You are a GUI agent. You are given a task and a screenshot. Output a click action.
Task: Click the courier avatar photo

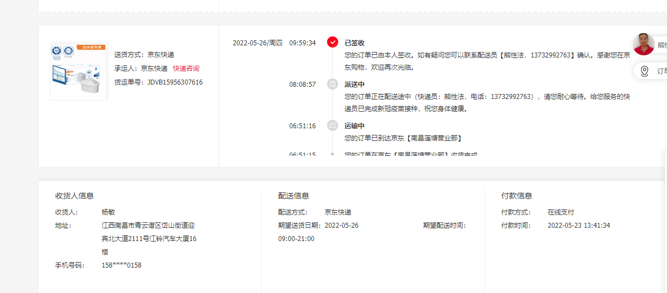pyautogui.click(x=644, y=44)
